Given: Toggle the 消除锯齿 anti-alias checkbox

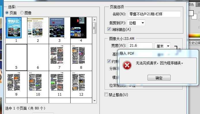Looking at the screenshot, I should [x=109, y=29].
